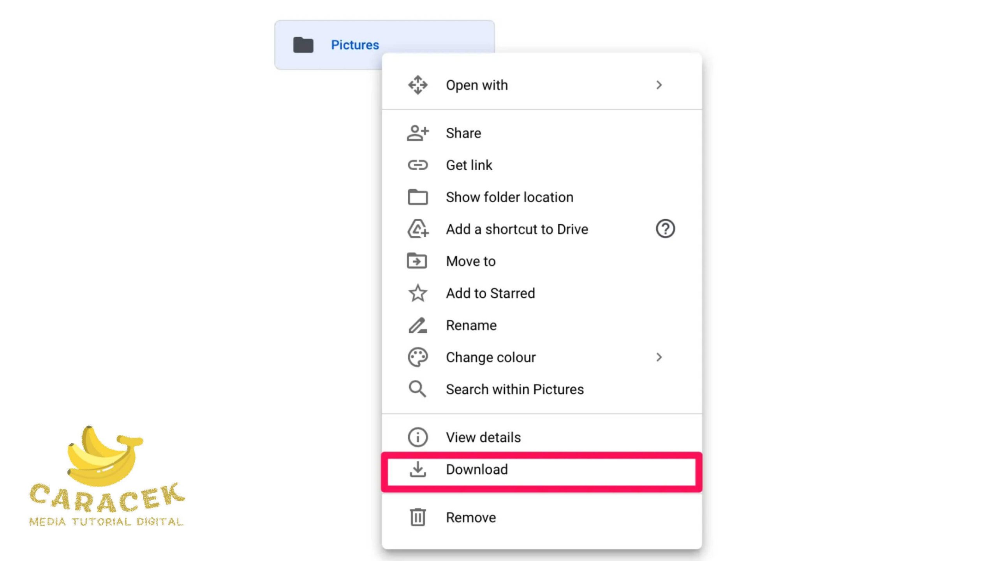The width and height of the screenshot is (997, 561).
Task: Click the Move to icon
Action: click(418, 261)
